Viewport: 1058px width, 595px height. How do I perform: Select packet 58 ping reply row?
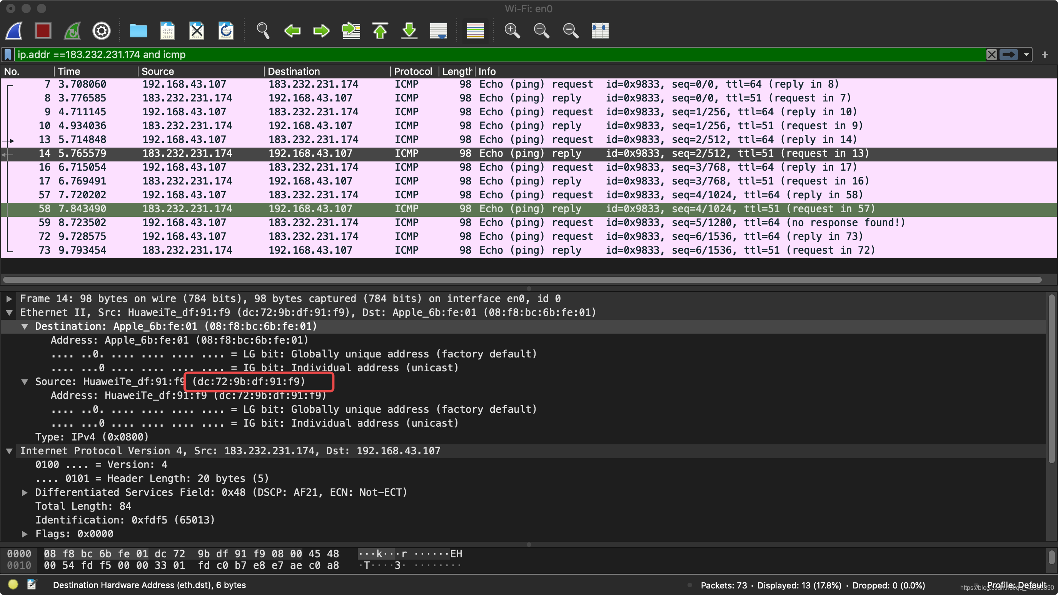529,209
